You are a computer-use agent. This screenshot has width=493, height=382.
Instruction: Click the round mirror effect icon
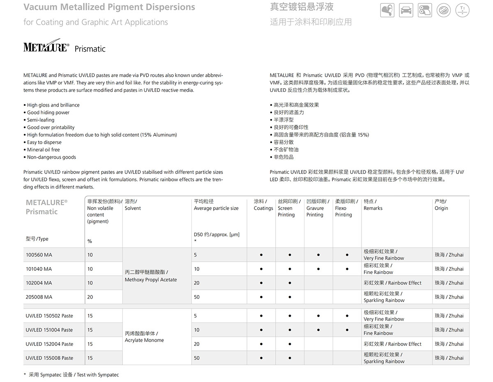444,10
